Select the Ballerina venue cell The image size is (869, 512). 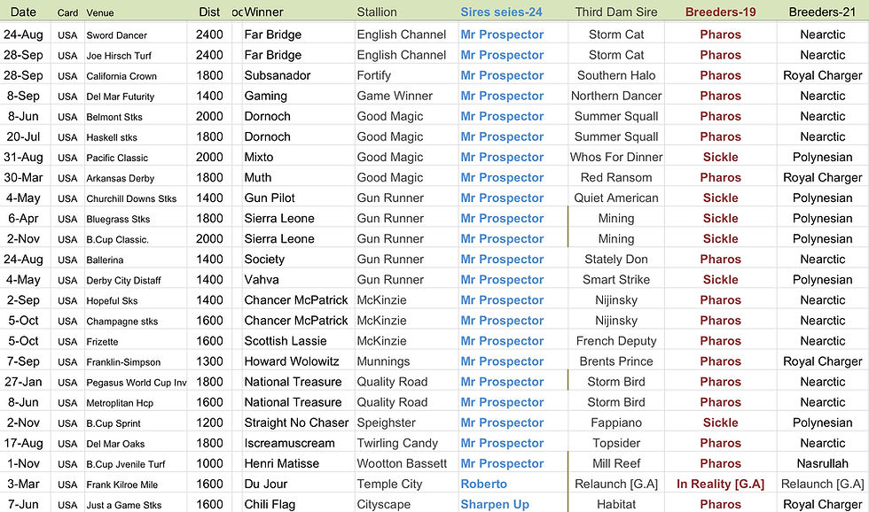tap(105, 260)
